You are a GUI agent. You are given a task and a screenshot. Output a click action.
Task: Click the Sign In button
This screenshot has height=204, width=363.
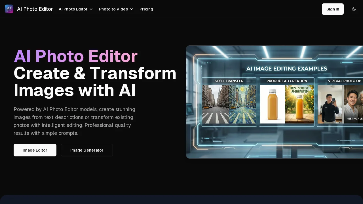[x=333, y=9]
